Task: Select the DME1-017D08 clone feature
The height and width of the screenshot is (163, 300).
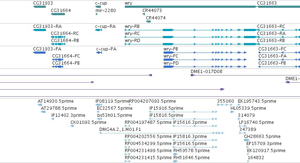Action: click(207, 72)
